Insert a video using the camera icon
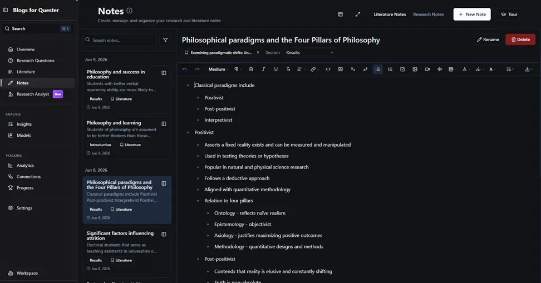Viewport: 541px width, 283px height. pos(427,69)
